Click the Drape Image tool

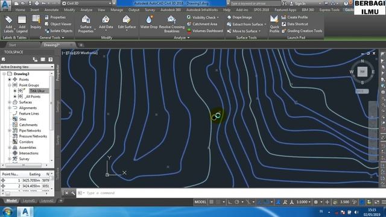[239, 17]
